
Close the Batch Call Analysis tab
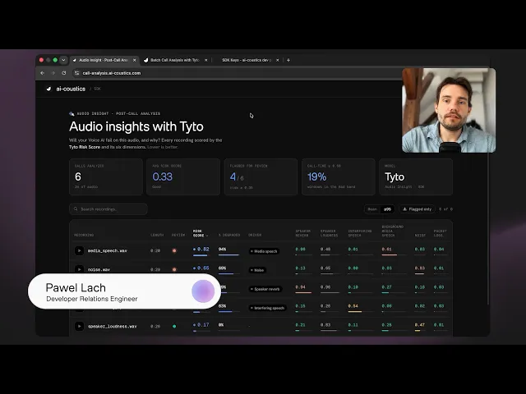pos(206,60)
